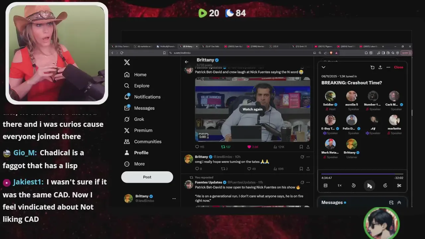This screenshot has height=239, width=425.
Task: Share Brittany's tates post
Action: pos(308,169)
